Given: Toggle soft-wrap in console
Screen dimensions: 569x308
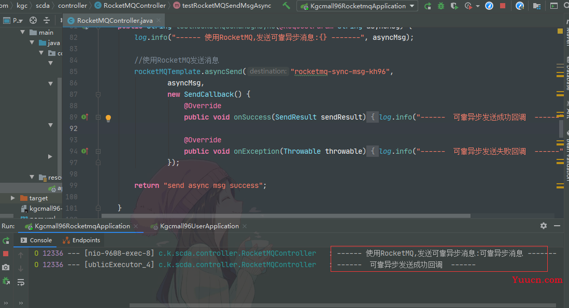Looking at the screenshot, I should 21,282.
